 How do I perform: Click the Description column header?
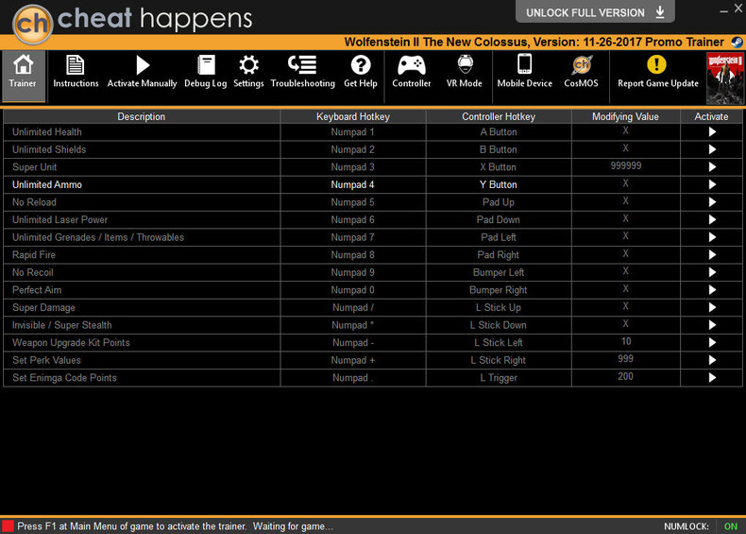coord(142,116)
